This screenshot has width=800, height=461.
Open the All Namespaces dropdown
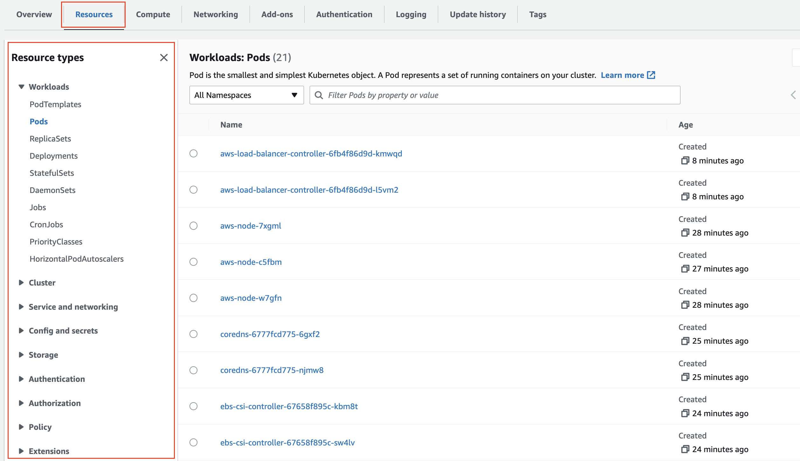tap(246, 95)
